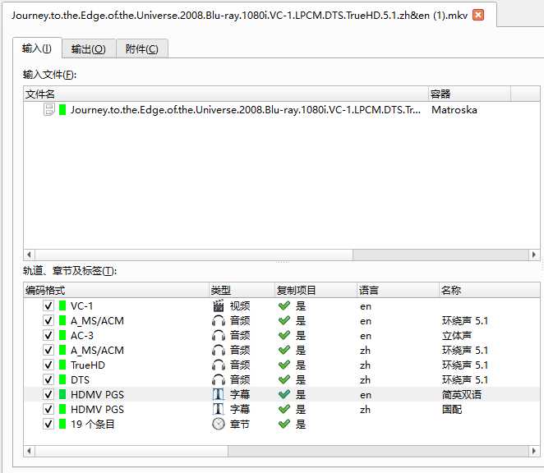Click the green checkmark on the 章节 row

coord(284,424)
